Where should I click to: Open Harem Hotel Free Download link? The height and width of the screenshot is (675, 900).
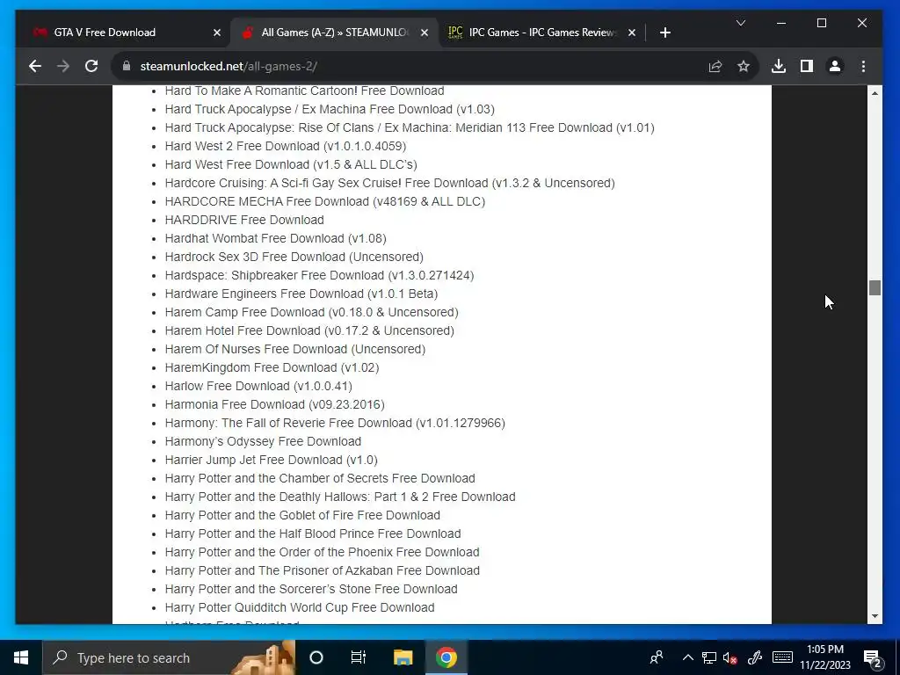point(309,330)
